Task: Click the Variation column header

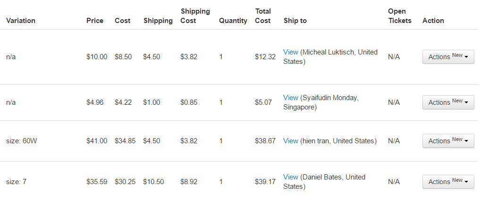Action: tap(21, 21)
